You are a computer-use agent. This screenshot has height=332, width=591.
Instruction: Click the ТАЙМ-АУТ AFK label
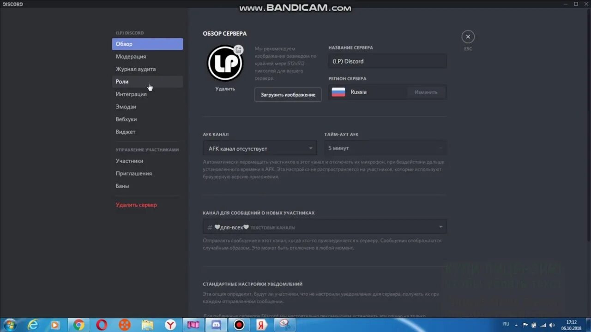point(342,134)
